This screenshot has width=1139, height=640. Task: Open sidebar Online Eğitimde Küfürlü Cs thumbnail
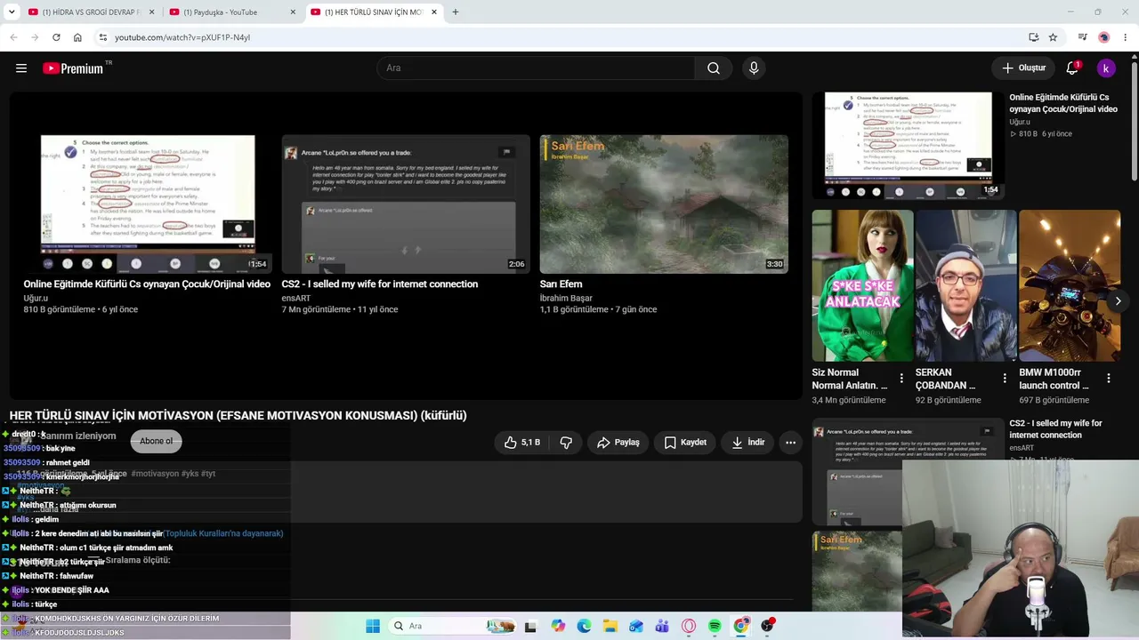(x=908, y=146)
